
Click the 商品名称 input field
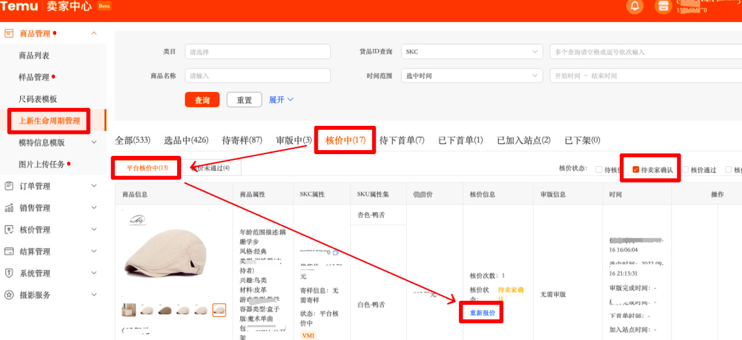coord(257,75)
